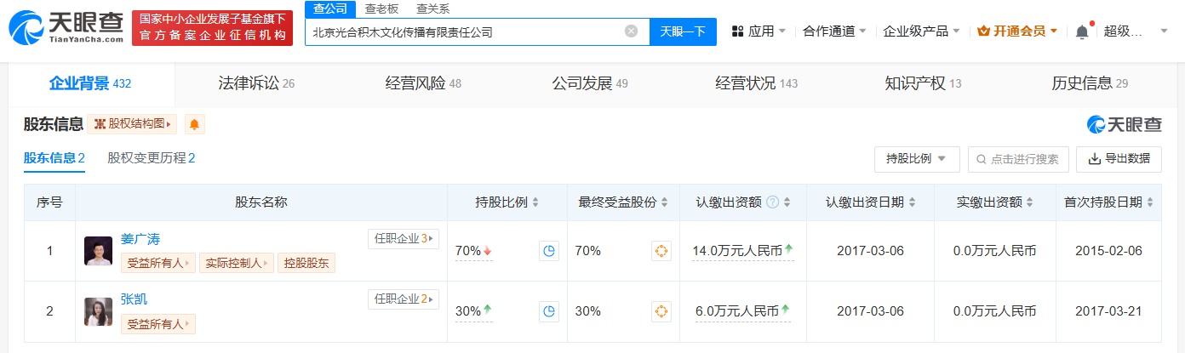Switch to the 经营状况 tab
The image size is (1185, 353).
(757, 83)
